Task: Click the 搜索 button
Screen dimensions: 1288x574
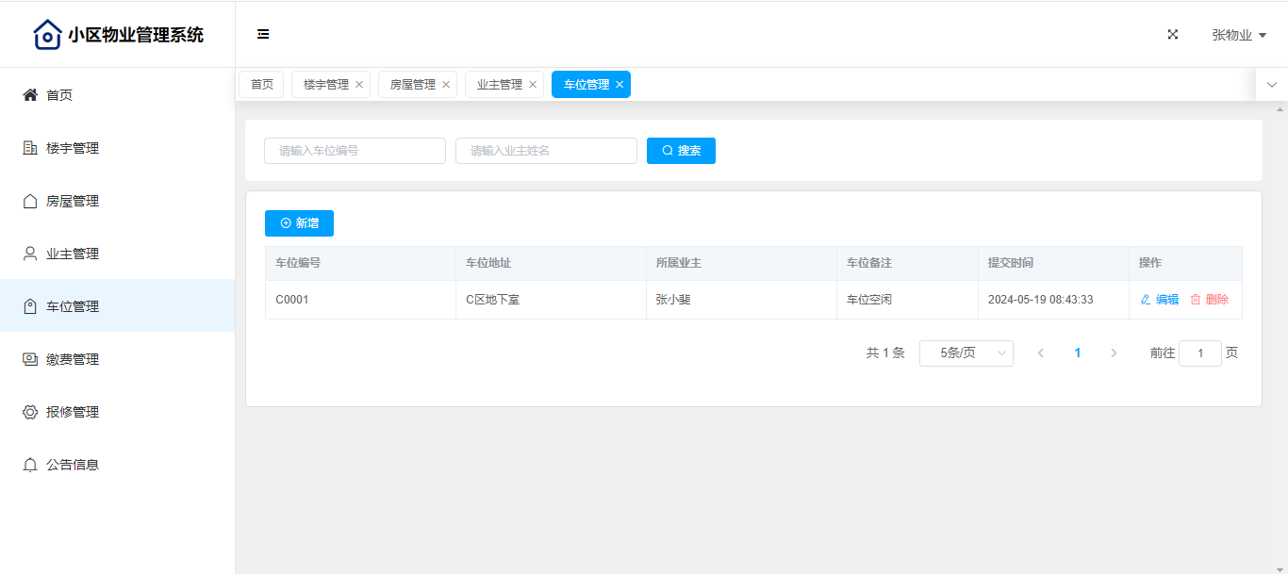Action: coord(681,151)
